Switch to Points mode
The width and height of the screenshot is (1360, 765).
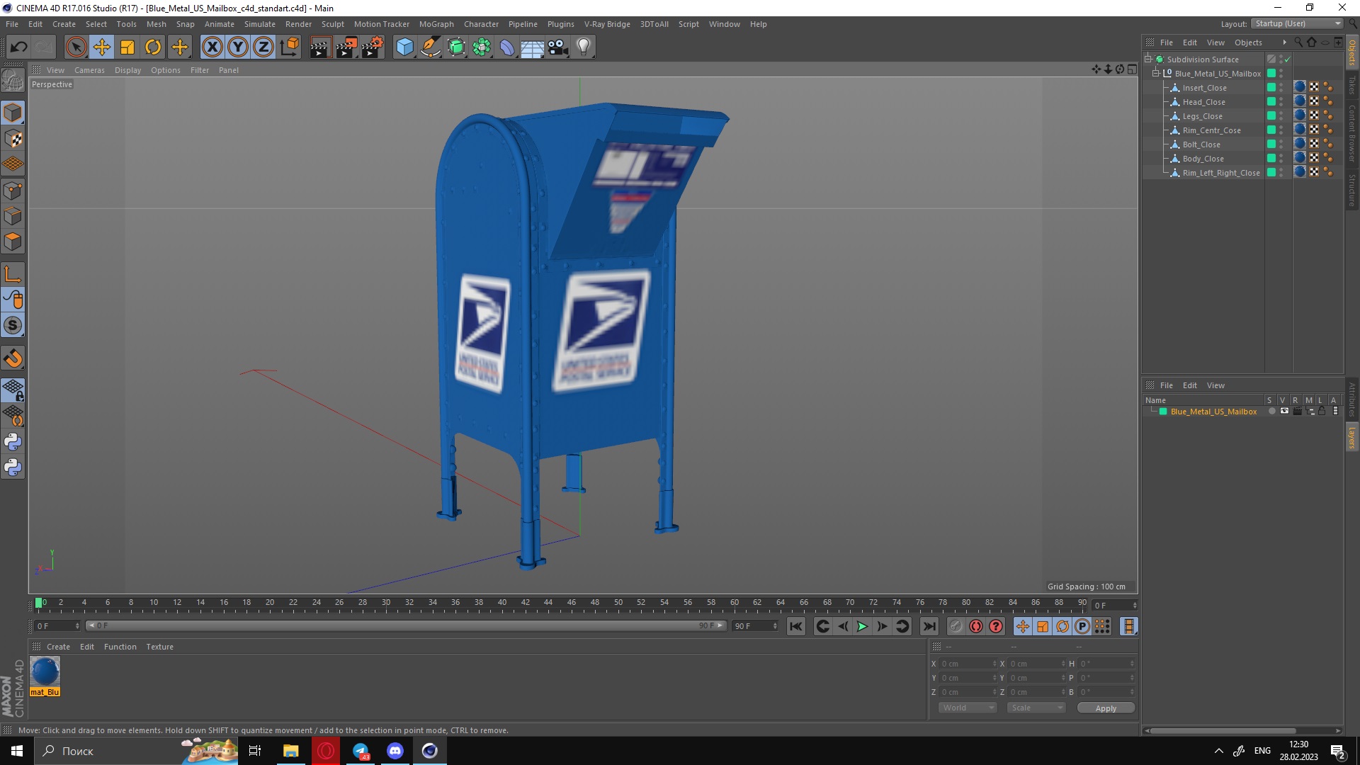pos(13,191)
